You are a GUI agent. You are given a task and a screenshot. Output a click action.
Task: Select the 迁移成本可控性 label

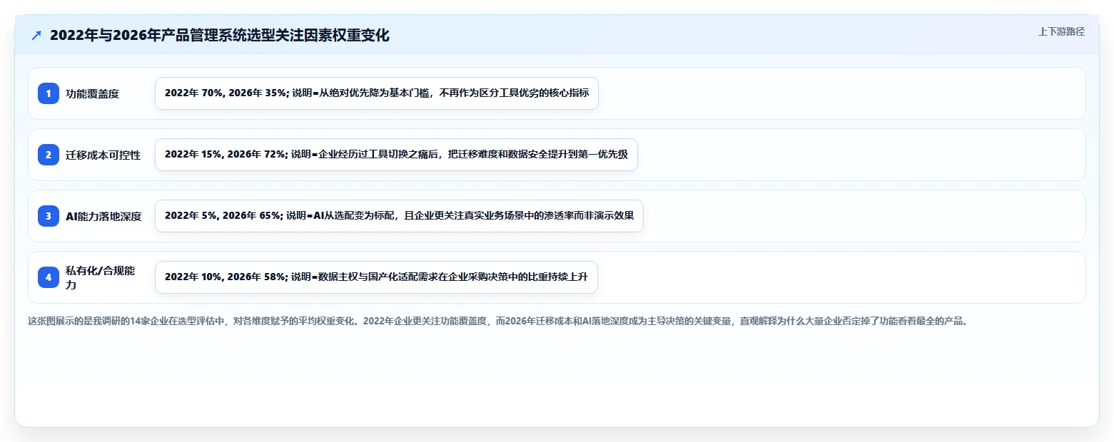tap(103, 155)
